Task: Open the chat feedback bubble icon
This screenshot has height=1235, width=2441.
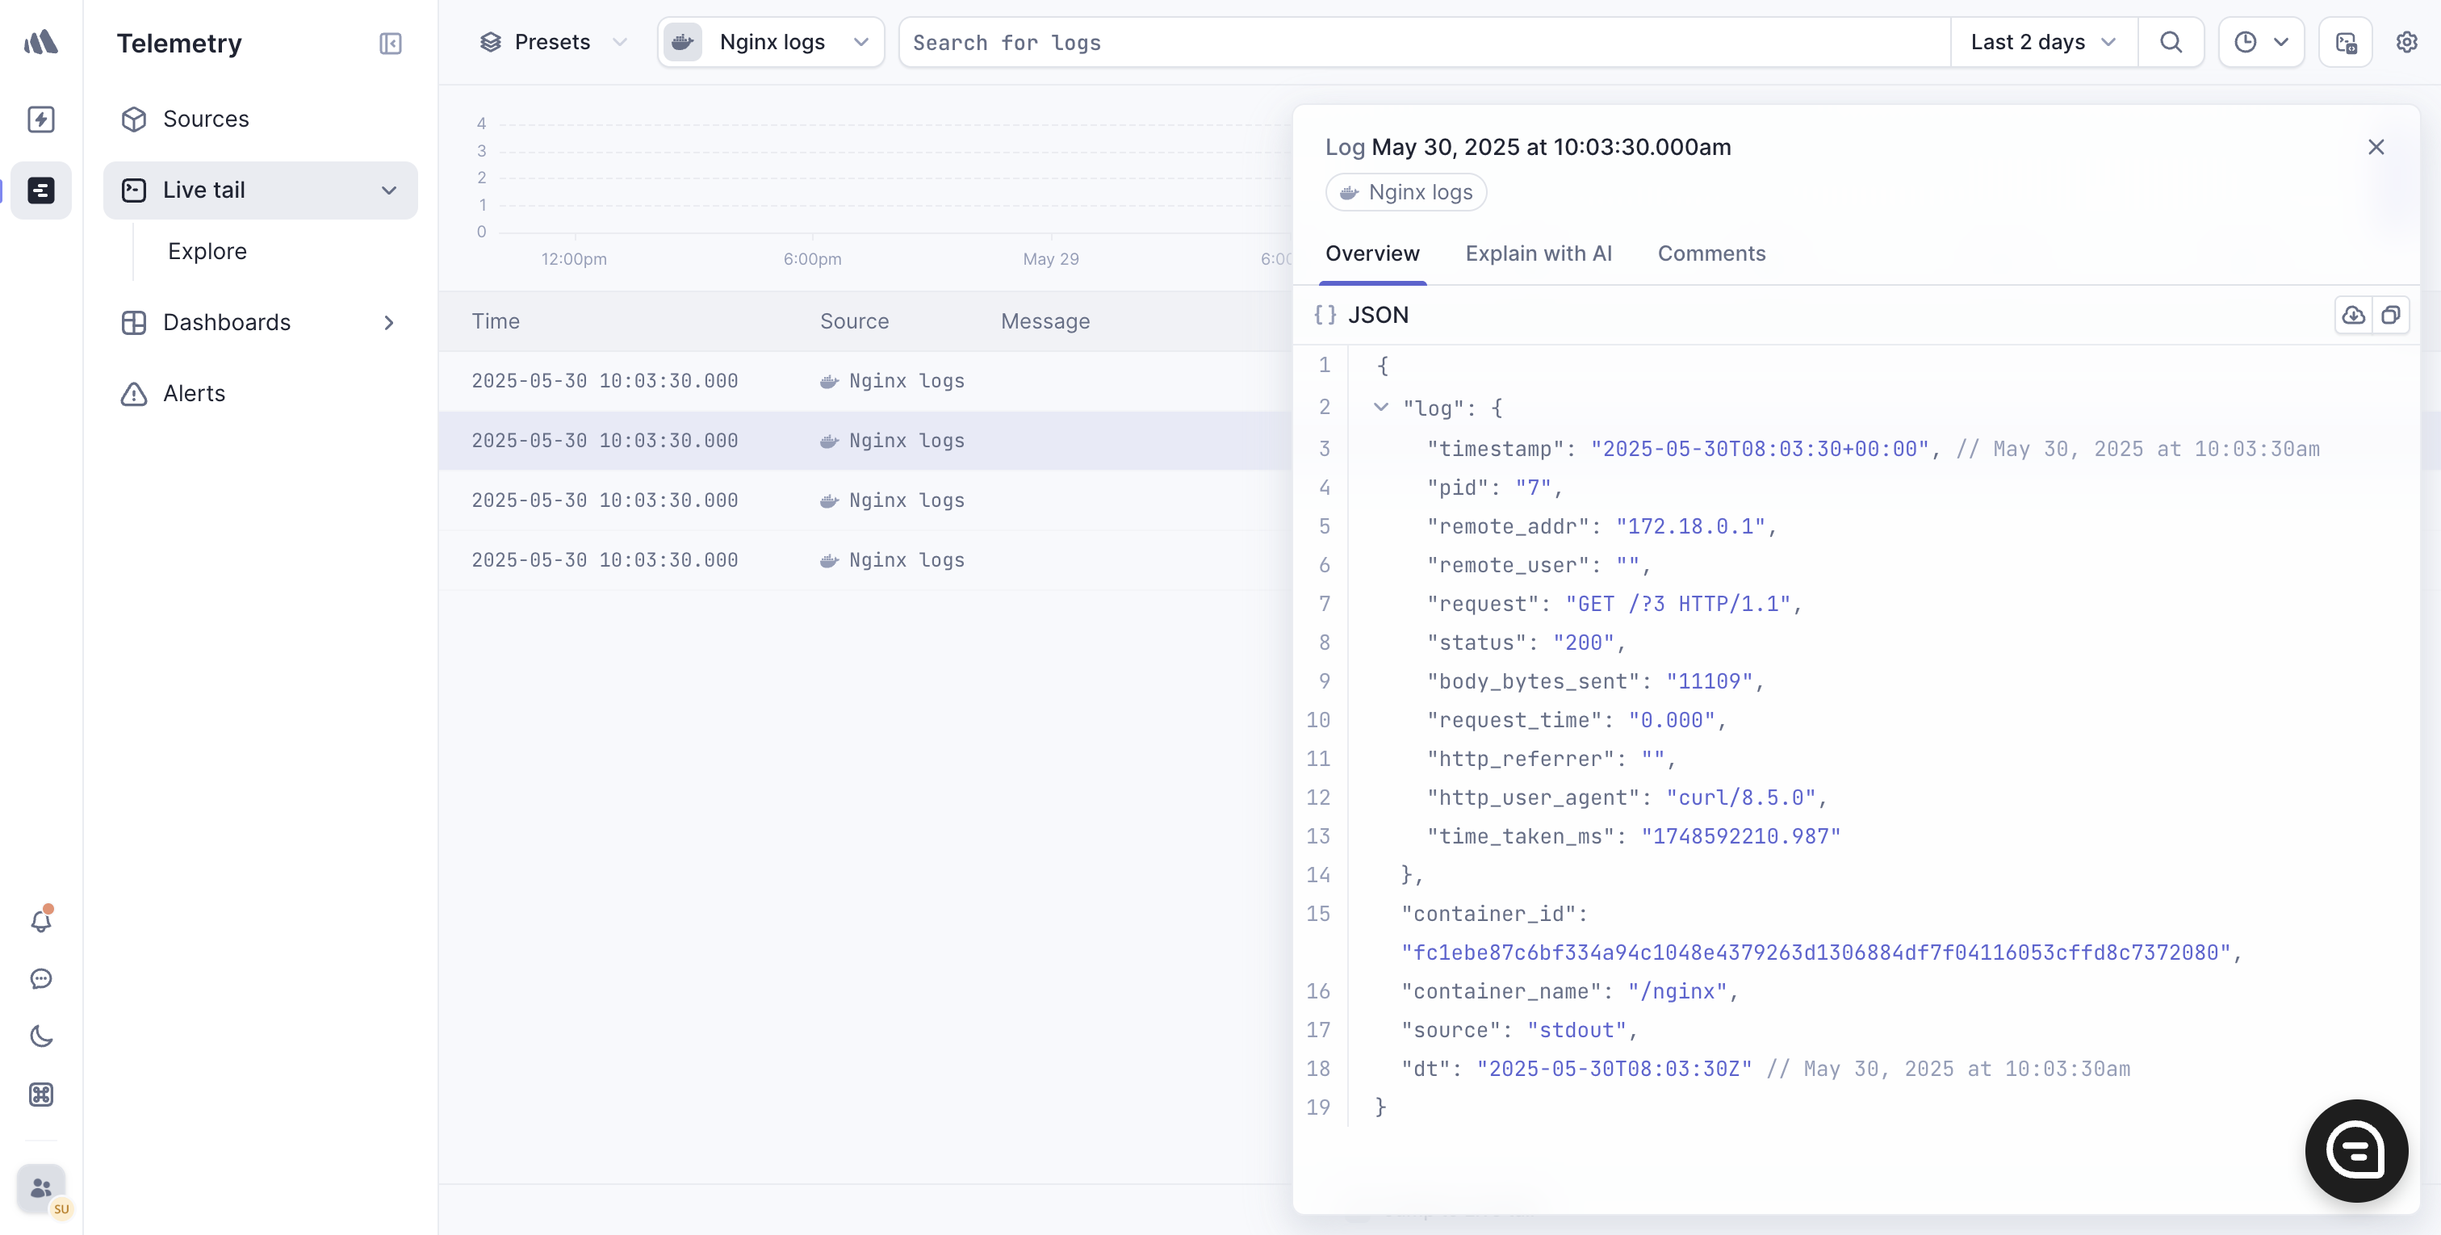Action: [x=40, y=979]
